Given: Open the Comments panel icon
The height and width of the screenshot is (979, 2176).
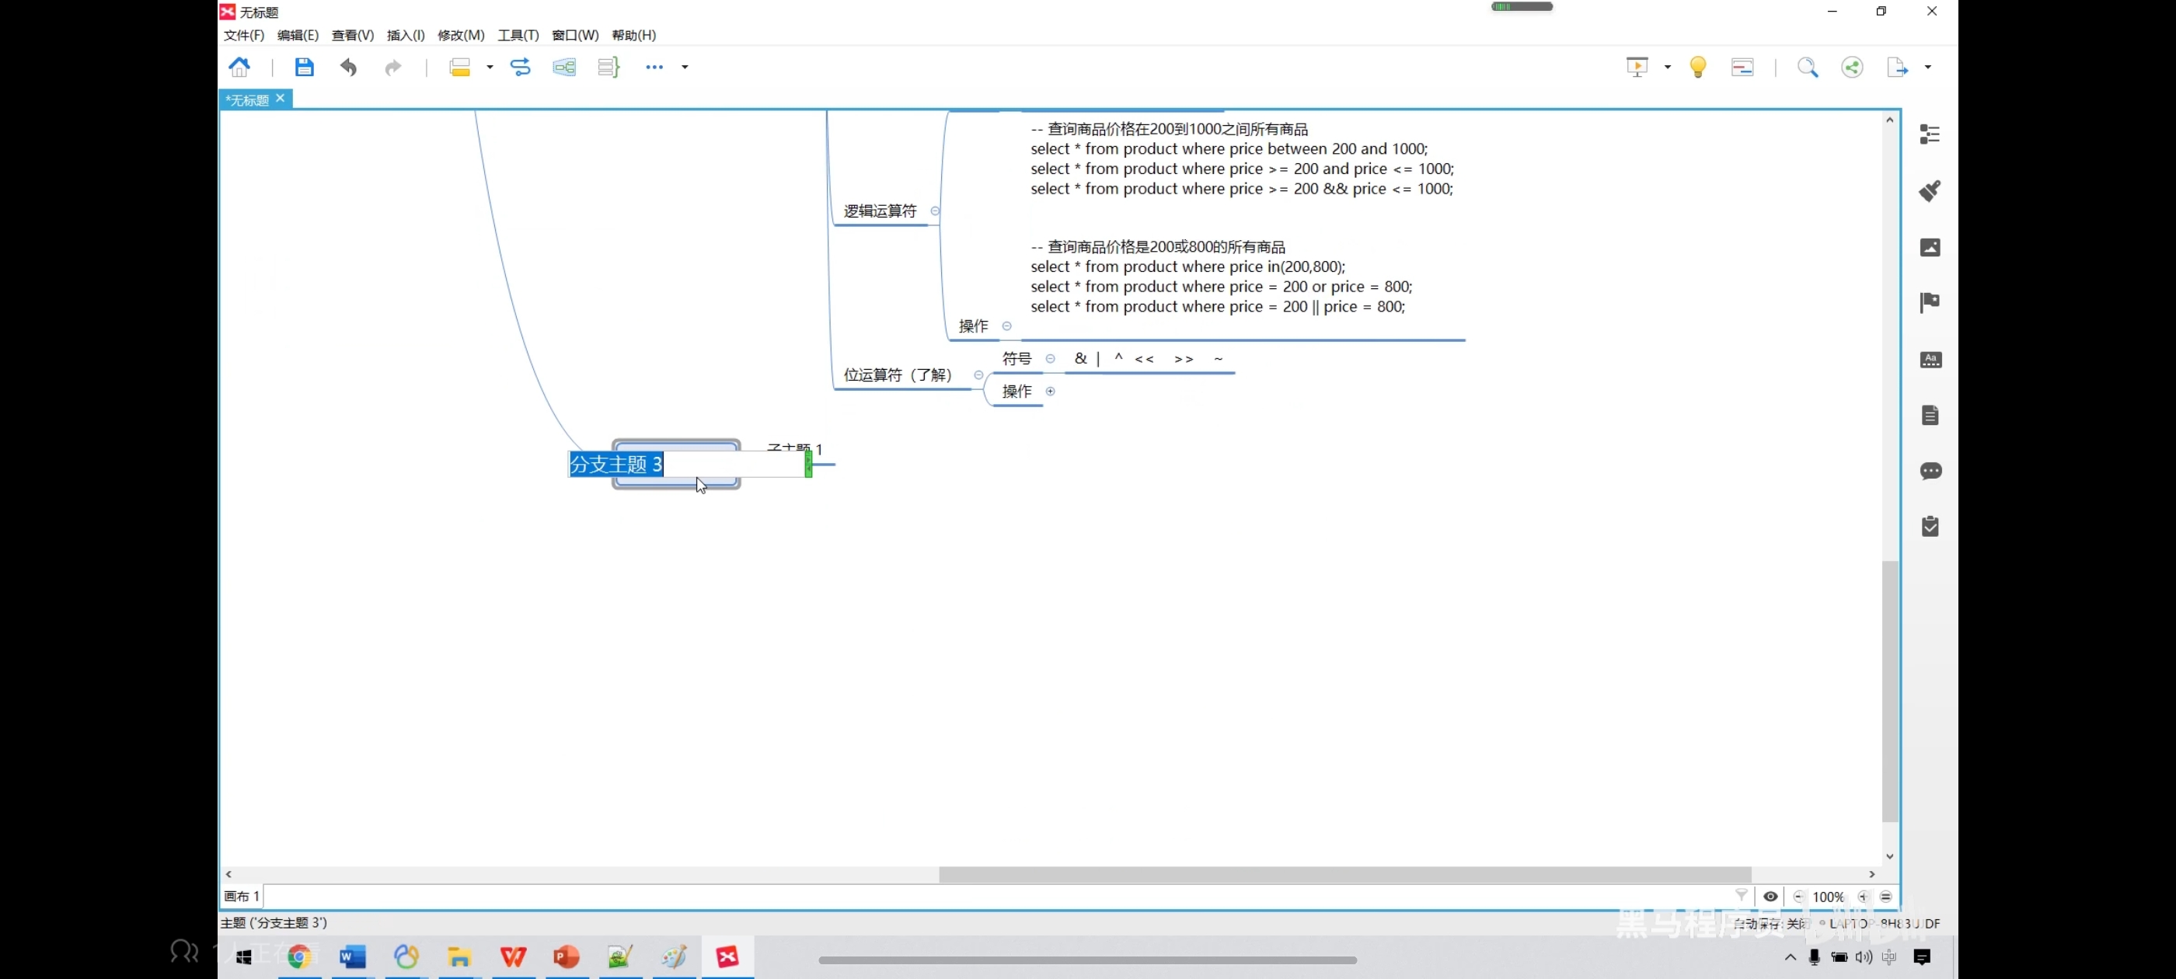Looking at the screenshot, I should coord(1930,471).
